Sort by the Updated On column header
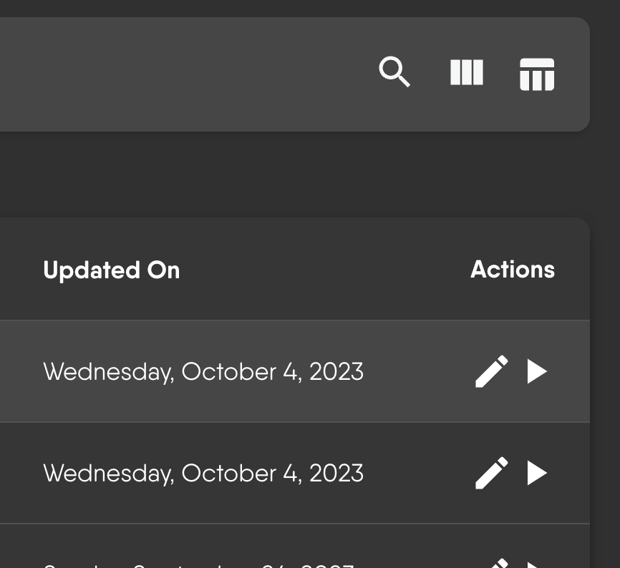The width and height of the screenshot is (620, 568). point(112,270)
